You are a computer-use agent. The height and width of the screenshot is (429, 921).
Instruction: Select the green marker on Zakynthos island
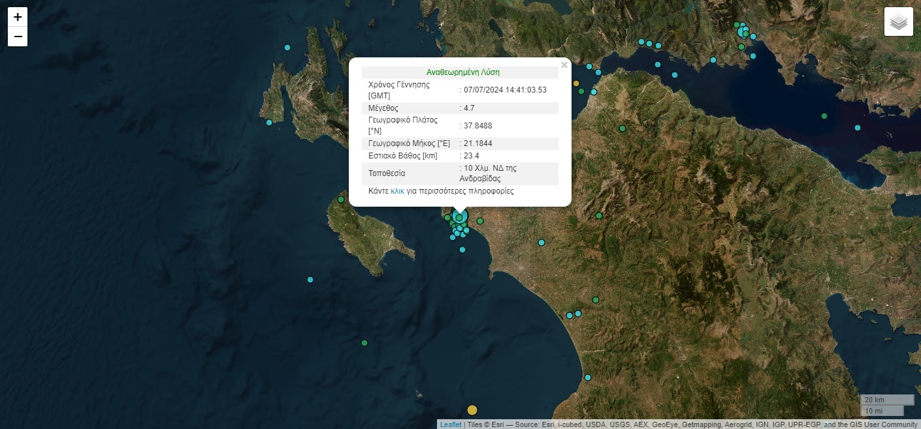[340, 200]
